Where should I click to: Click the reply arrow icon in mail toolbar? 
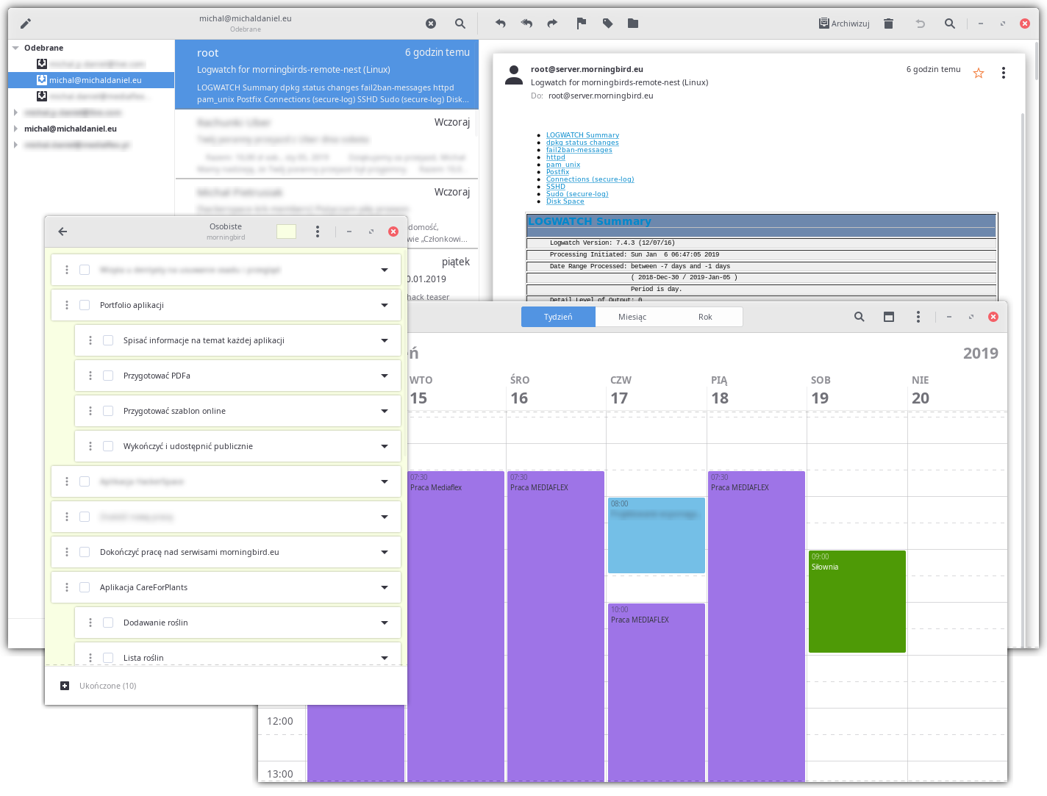click(501, 24)
